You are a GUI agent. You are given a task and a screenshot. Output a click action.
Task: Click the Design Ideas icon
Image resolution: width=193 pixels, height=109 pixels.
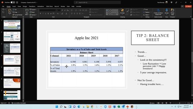coord(172,10)
